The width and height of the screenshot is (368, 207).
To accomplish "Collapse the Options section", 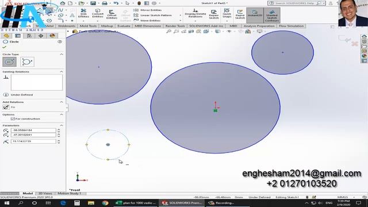I will 62,114.
